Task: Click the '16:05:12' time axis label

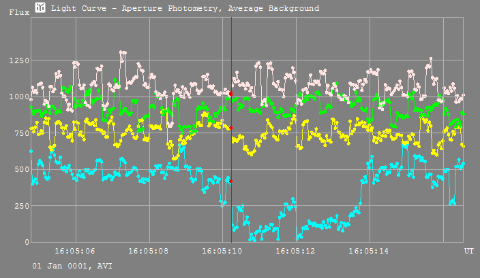Action: [295, 251]
